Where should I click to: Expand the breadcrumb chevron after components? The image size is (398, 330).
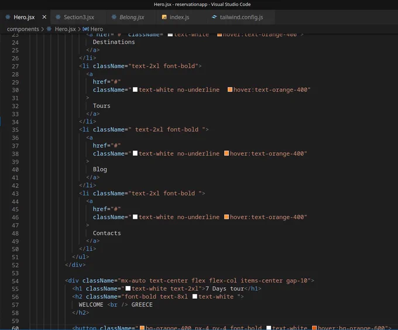(43, 29)
